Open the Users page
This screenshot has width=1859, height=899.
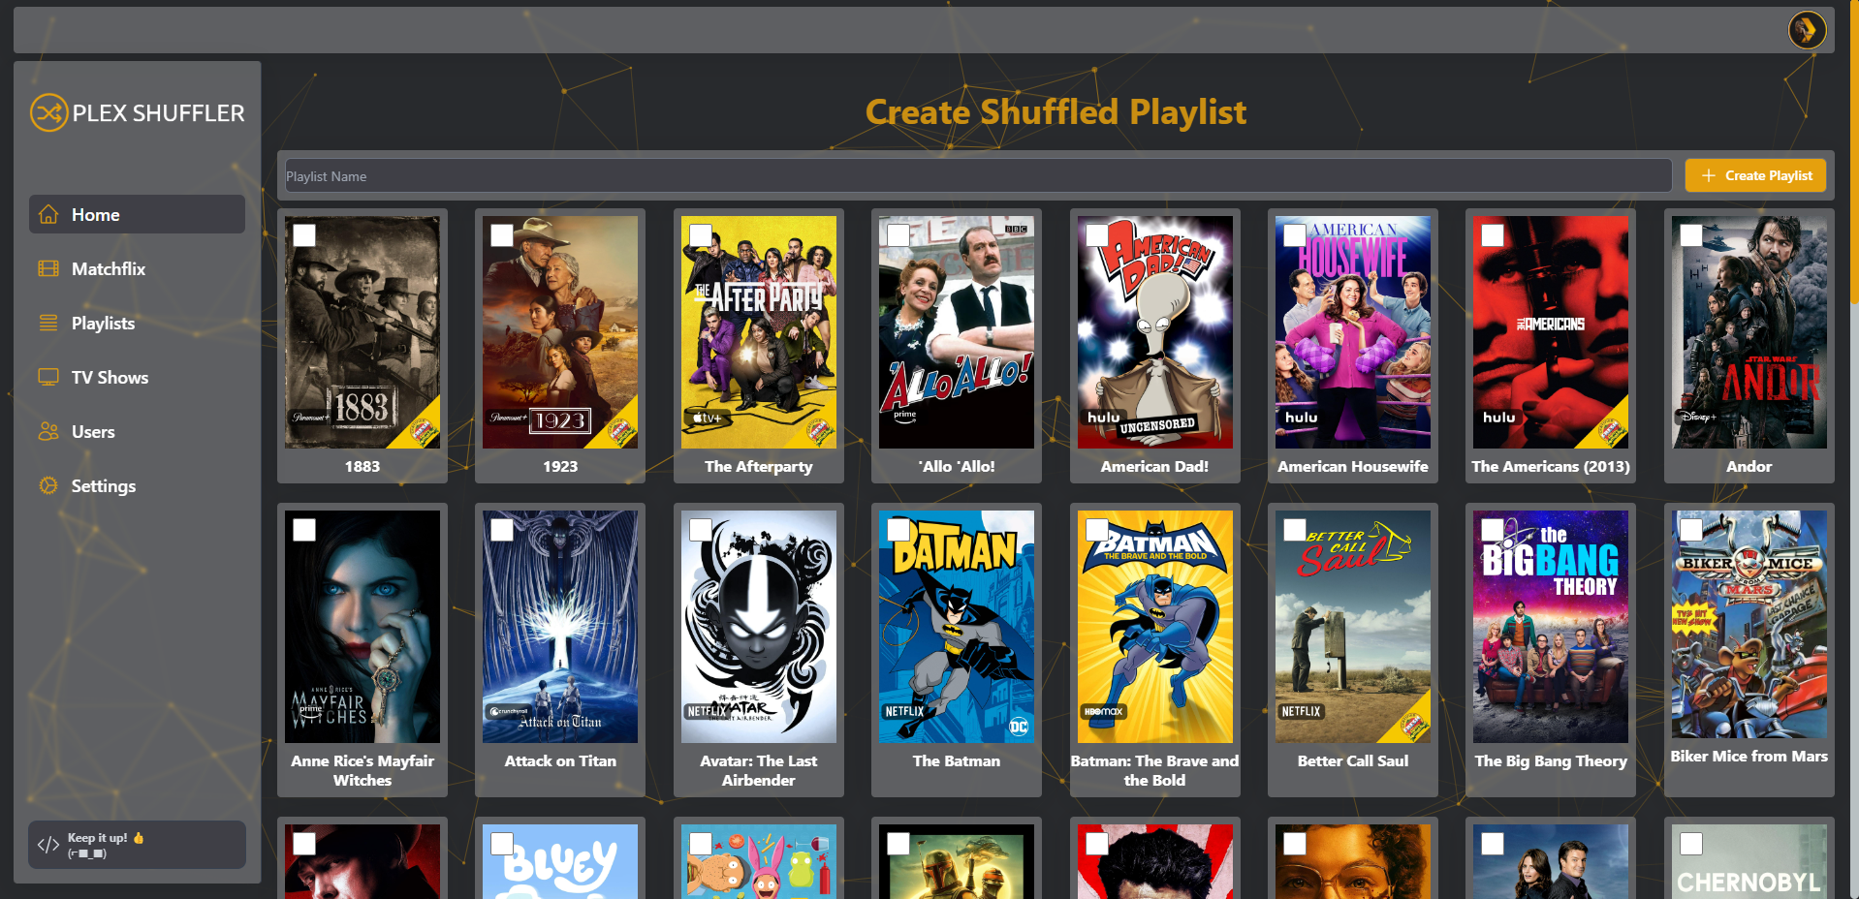point(137,431)
